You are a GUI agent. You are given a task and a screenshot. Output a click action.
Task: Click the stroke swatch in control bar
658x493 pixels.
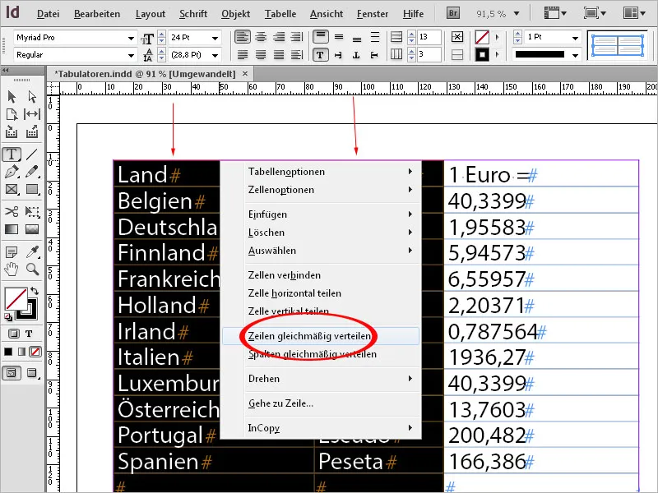tap(482, 54)
